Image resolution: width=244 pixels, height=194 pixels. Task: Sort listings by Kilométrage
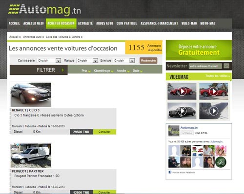(x=103, y=71)
